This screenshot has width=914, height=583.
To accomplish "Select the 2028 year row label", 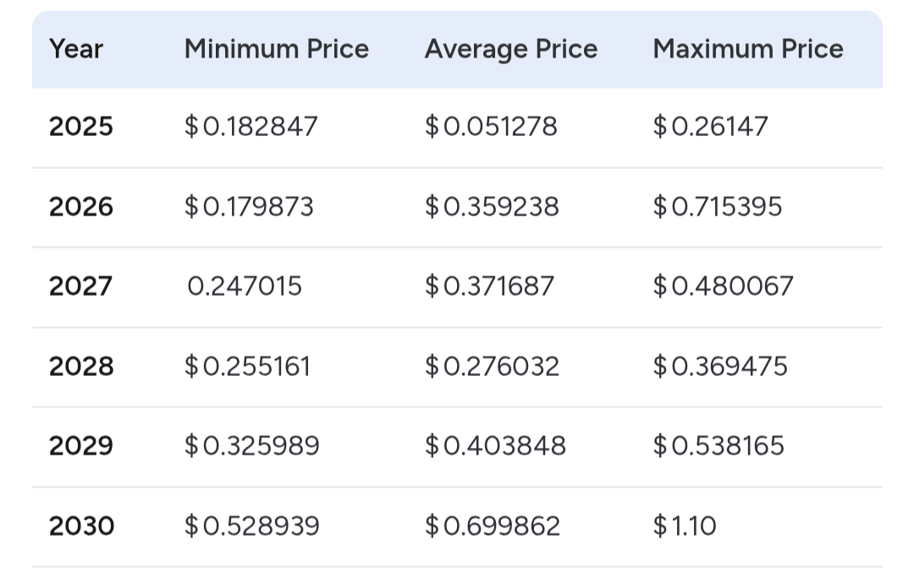I will (x=80, y=366).
